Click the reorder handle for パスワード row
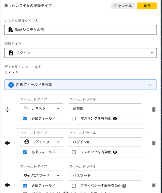Viewport: 162px width, 193px height. (x=7, y=185)
